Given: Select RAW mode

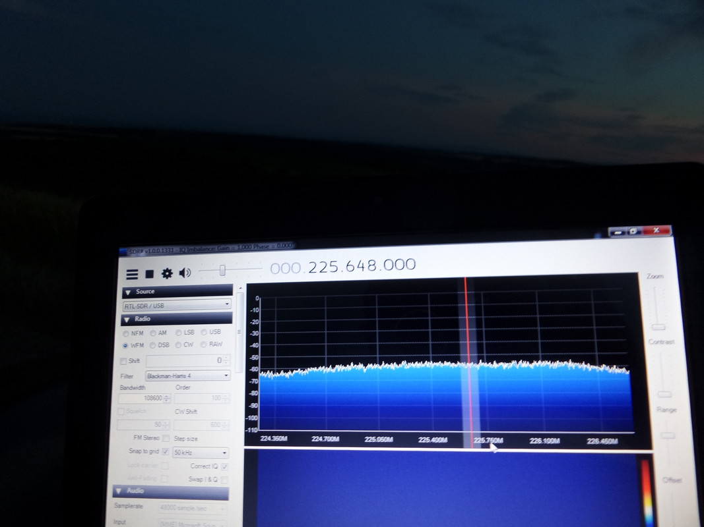Looking at the screenshot, I should (x=203, y=344).
